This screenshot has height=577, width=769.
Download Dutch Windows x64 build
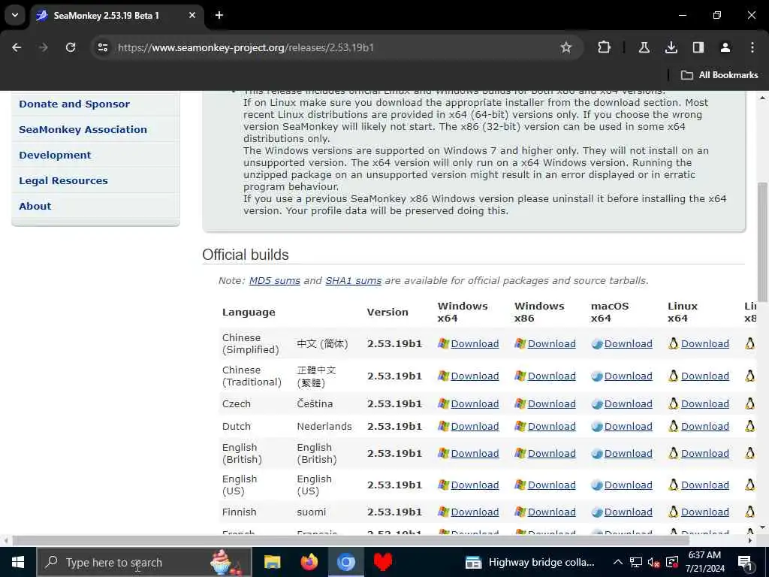click(x=475, y=427)
